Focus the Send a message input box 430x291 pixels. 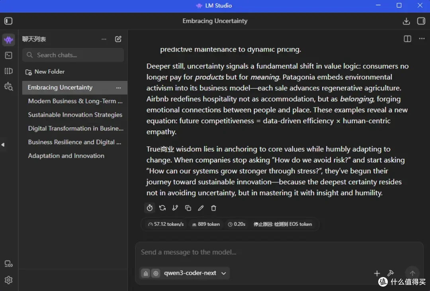[x=279, y=252]
